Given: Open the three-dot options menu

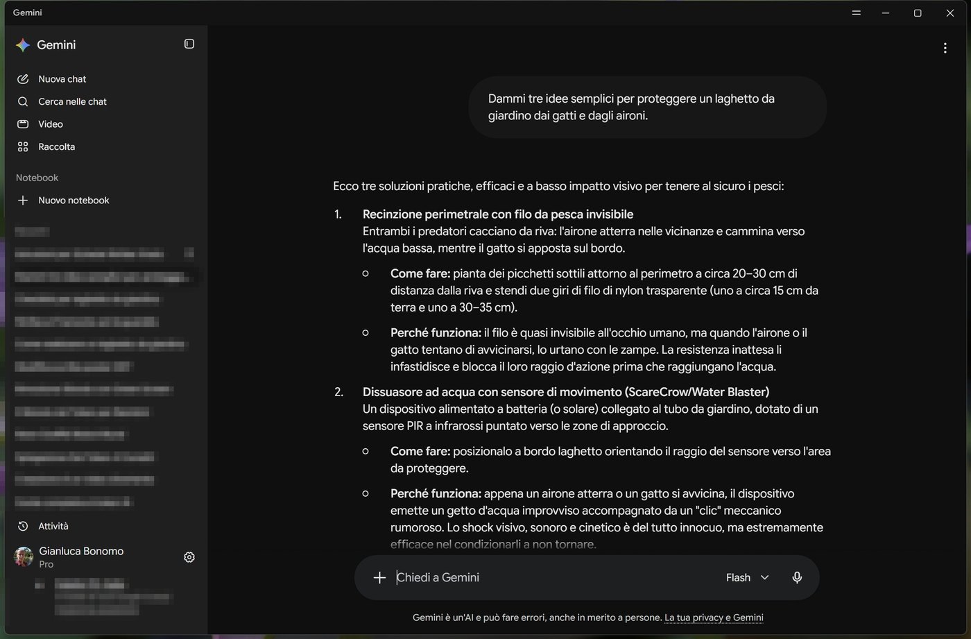Looking at the screenshot, I should [945, 48].
